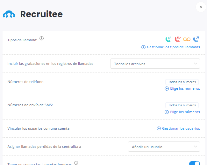Image resolution: width=207 pixels, height=165 pixels.
Task: Click the voicemail icon
Action: (187, 39)
